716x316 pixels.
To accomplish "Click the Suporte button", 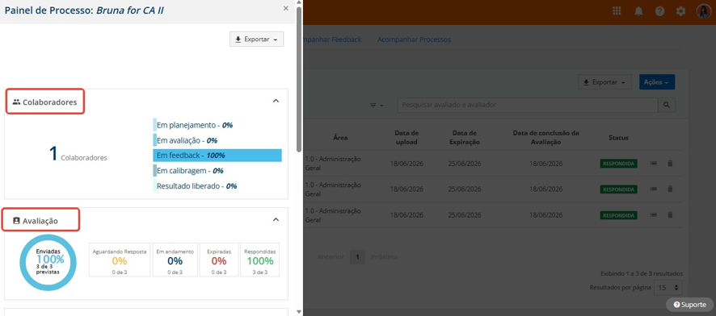I will pos(689,305).
